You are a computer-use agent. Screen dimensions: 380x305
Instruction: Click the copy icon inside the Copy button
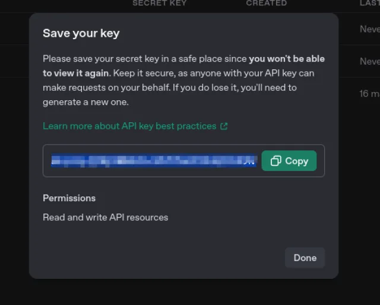click(275, 161)
